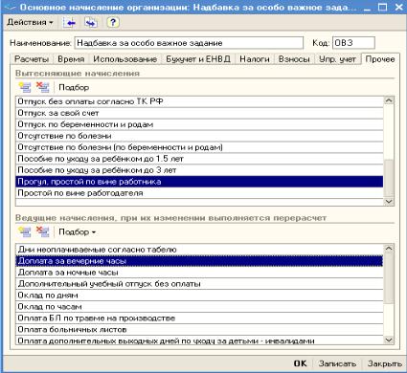Select row Доплата за ночные часы
Viewport: 407px width, 373px height.
[199, 273]
